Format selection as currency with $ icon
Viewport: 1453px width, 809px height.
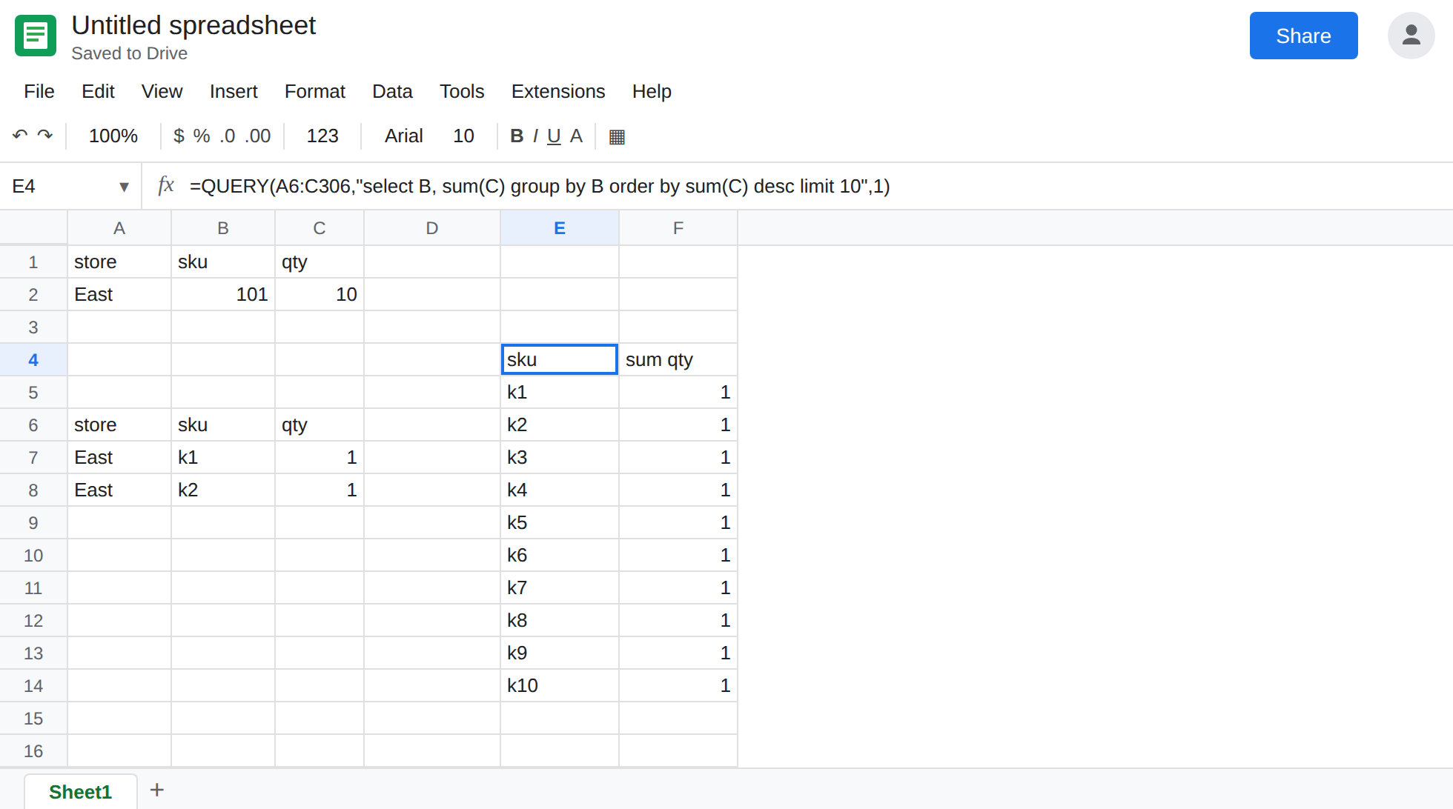tap(179, 136)
